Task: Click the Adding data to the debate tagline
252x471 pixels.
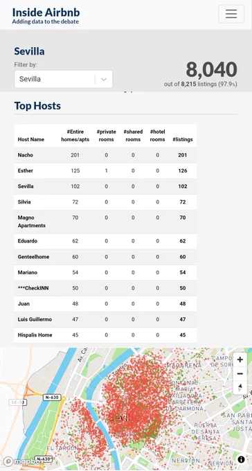Action: 46,21
